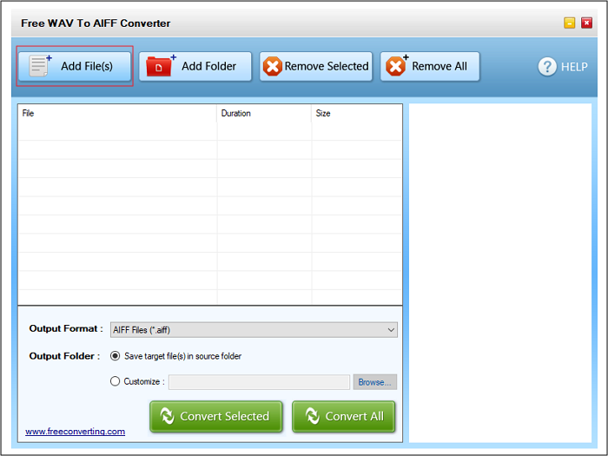
Task: Click the Remove Selected X icon
Action: coord(273,67)
